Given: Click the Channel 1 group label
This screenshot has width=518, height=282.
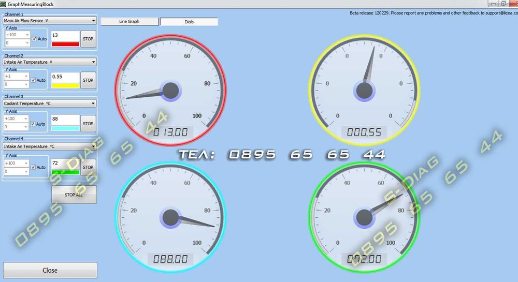Looking at the screenshot, I should click(x=13, y=14).
